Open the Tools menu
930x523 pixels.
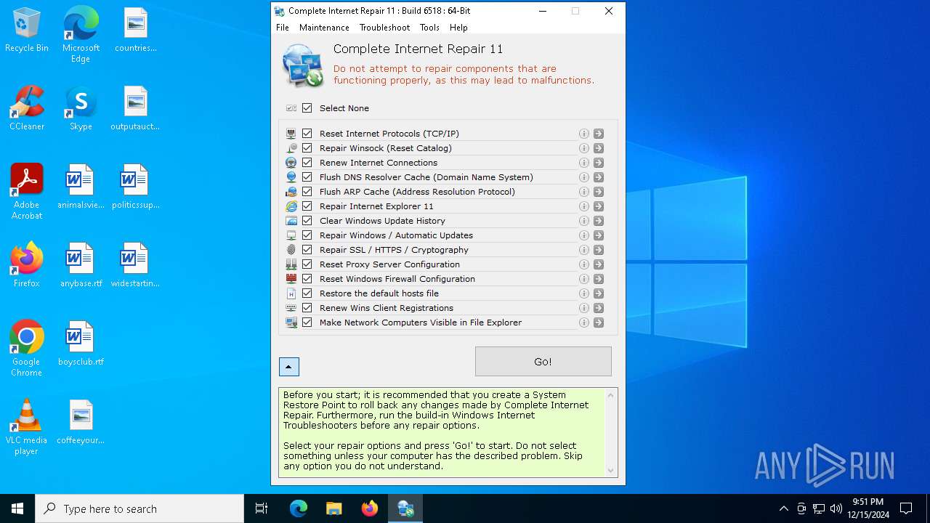429,28
